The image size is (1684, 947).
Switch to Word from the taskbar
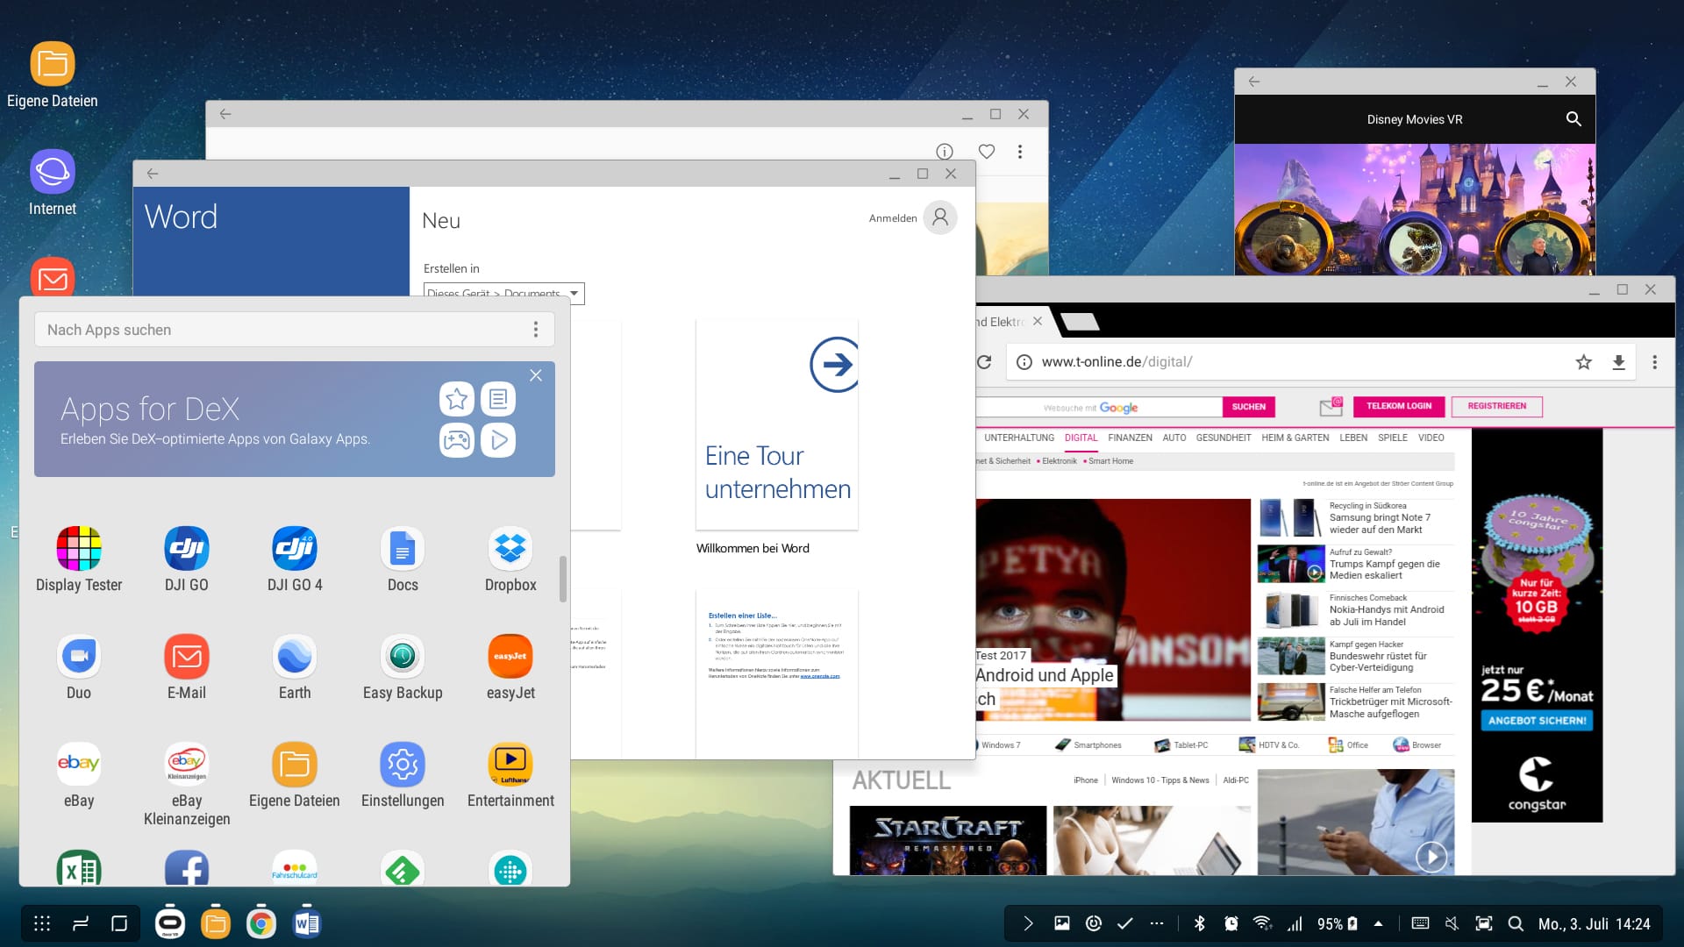pos(306,923)
